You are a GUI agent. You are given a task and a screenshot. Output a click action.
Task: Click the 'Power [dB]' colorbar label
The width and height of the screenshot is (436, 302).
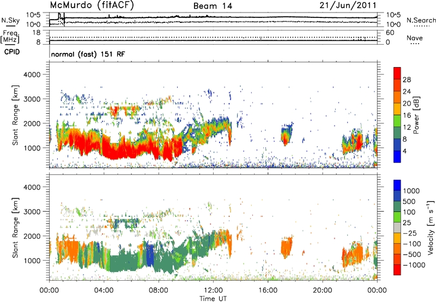(416, 115)
